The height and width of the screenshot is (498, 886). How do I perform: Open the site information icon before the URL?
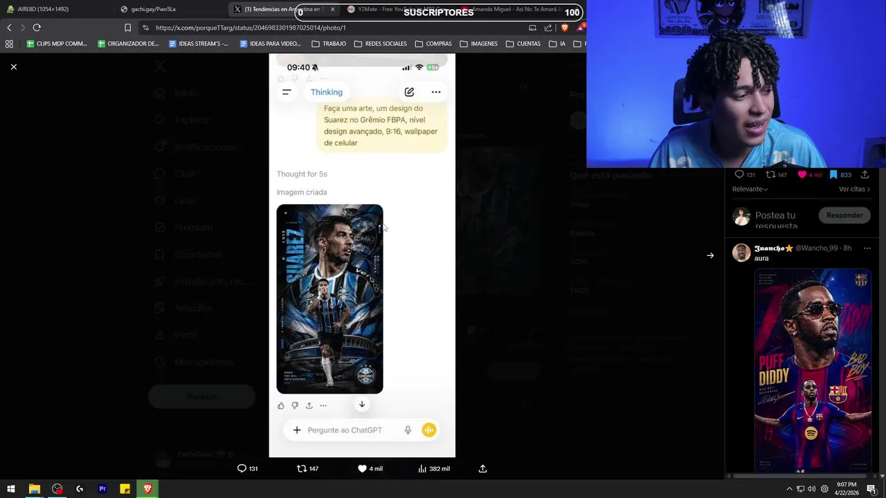coord(145,28)
